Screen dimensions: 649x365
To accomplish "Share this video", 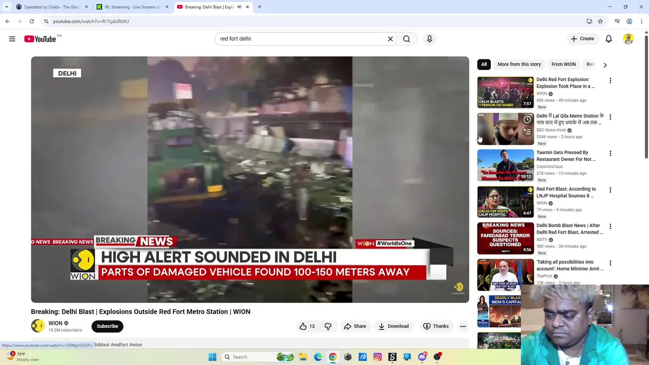I will 355,326.
